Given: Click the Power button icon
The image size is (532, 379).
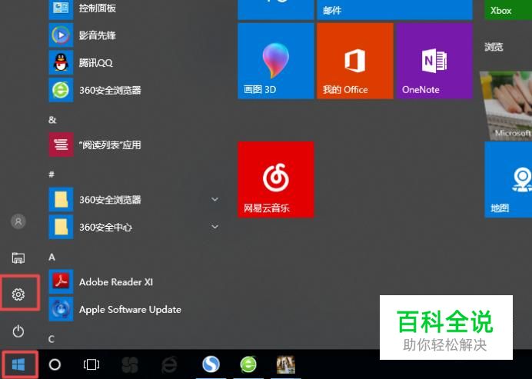Looking at the screenshot, I should (x=18, y=331).
